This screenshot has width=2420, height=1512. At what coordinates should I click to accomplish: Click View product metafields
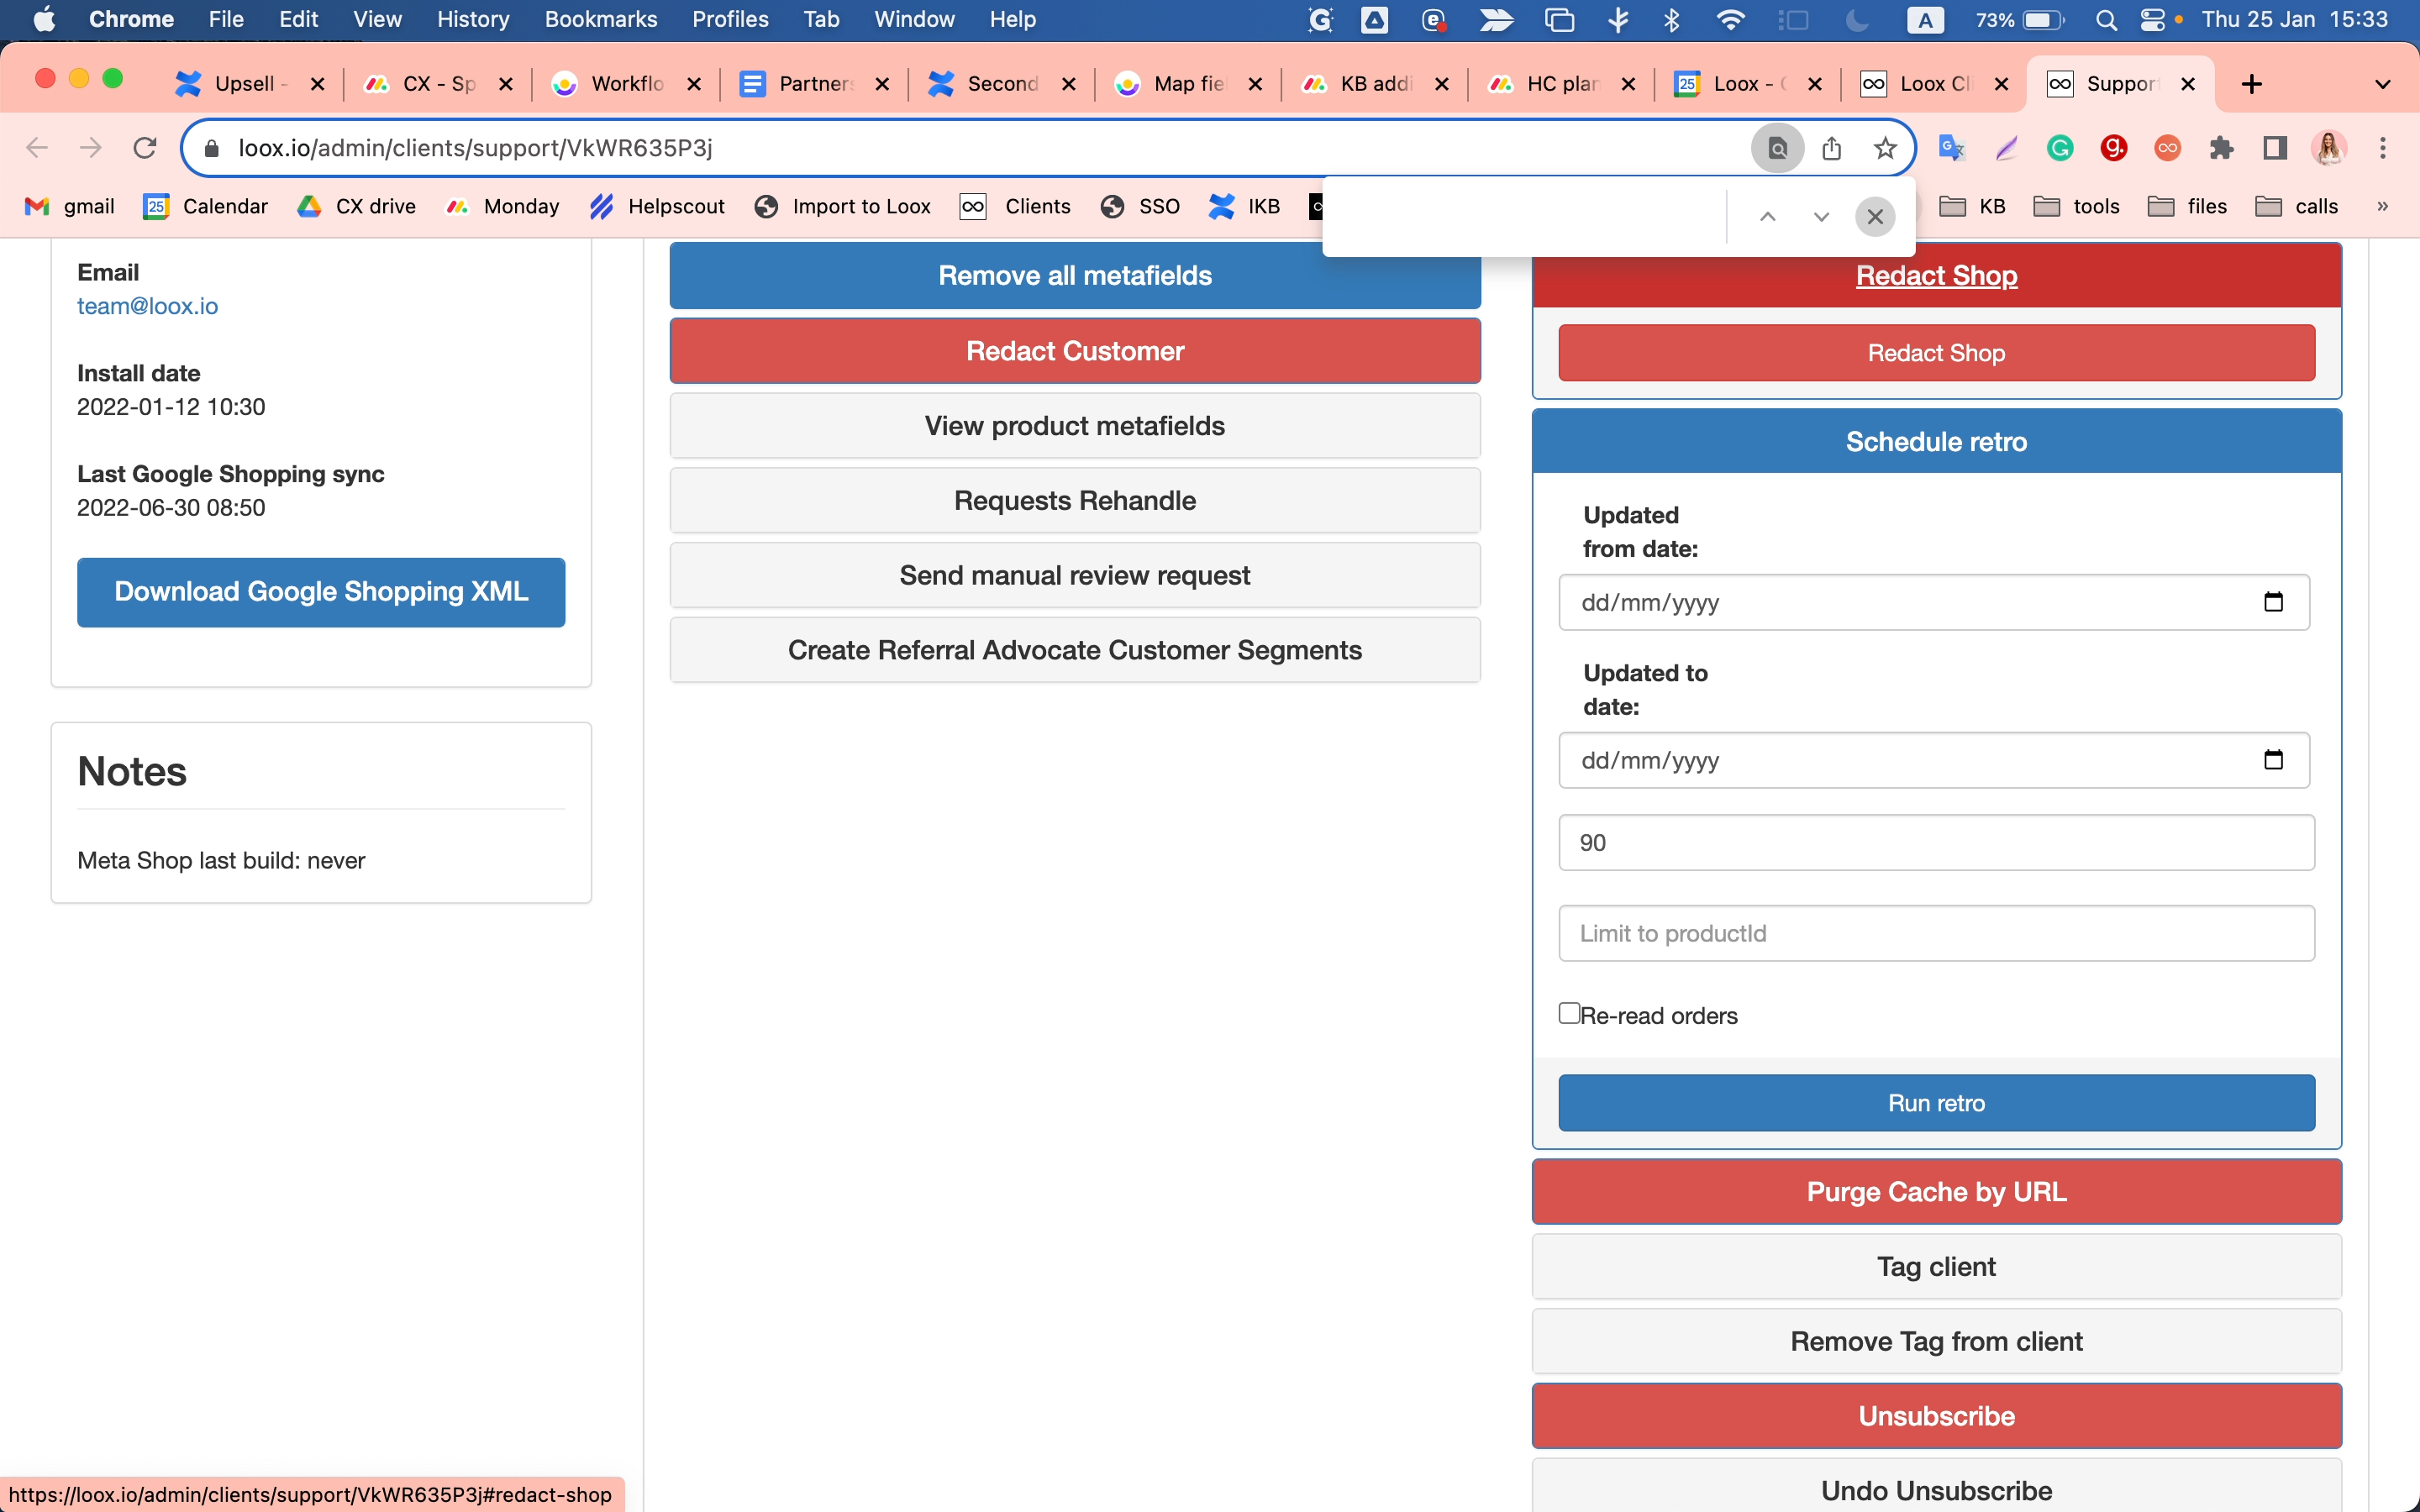(x=1075, y=426)
